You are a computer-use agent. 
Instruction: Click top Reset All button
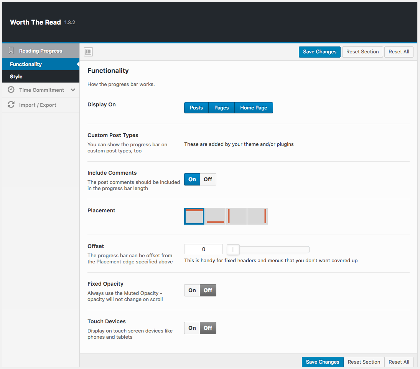coord(399,52)
